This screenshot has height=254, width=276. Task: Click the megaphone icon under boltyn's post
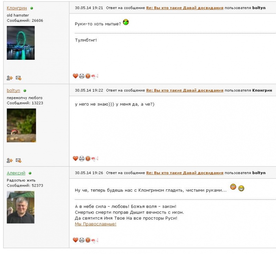(x=95, y=159)
